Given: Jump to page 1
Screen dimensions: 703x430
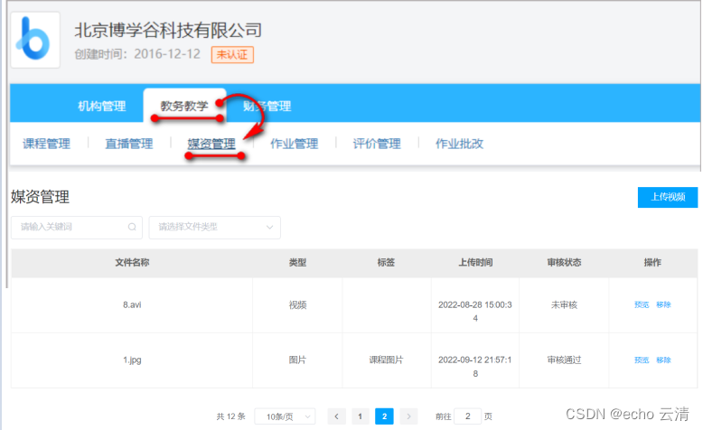Looking at the screenshot, I should 360,416.
